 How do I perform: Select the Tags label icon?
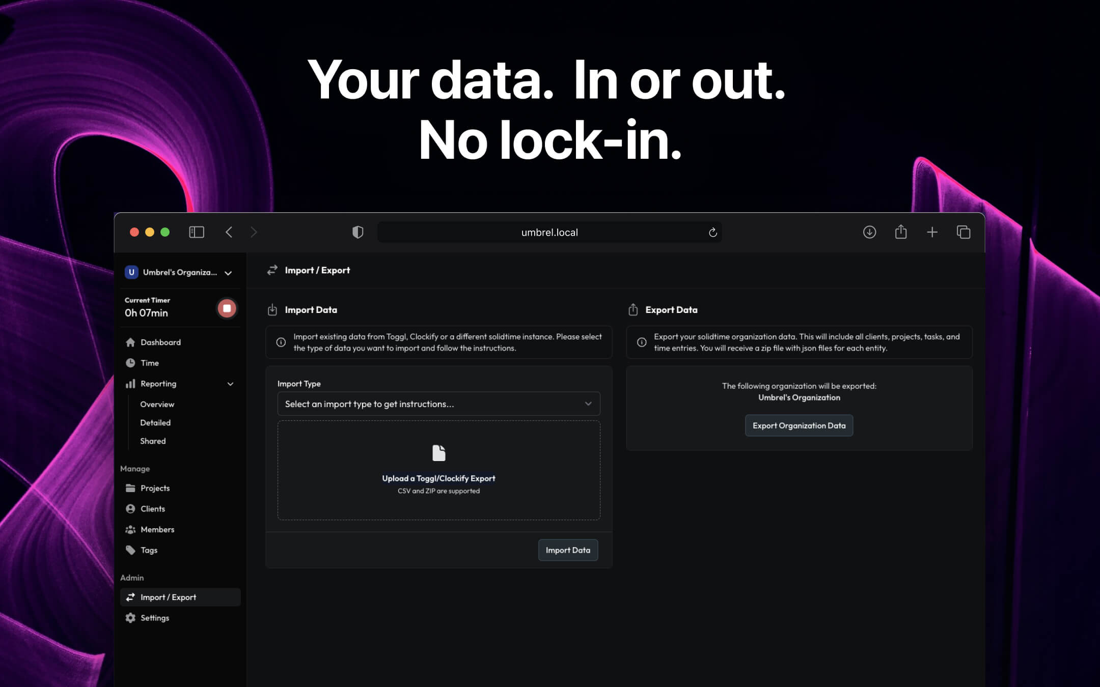(x=131, y=550)
